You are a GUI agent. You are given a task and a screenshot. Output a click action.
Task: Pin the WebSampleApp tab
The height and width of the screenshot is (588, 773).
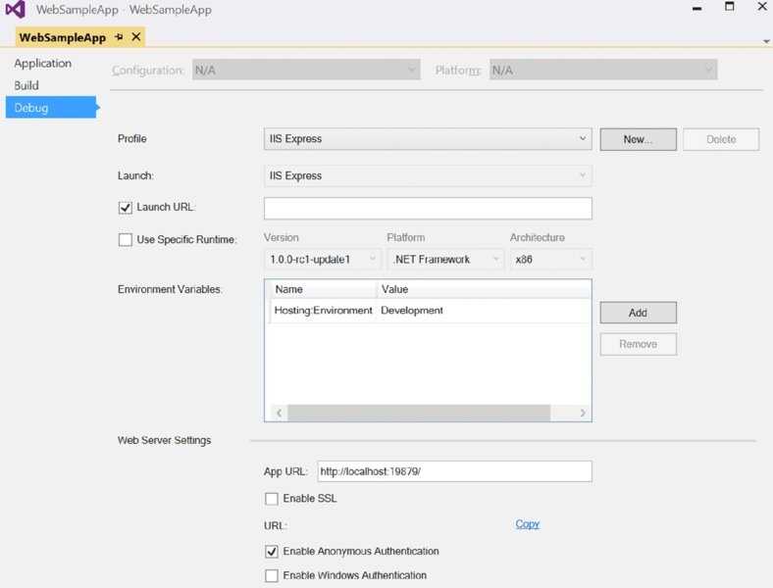tap(119, 37)
